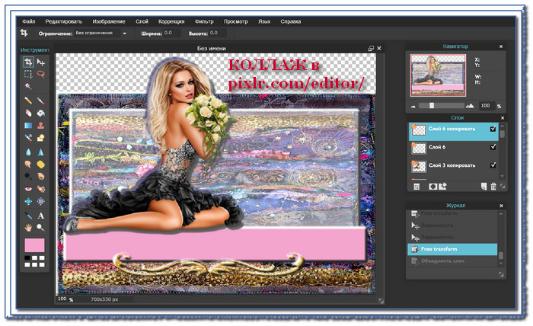Screen dimensions: 533x326
Task: Select the Hand pan tool
Action: click(28, 228)
